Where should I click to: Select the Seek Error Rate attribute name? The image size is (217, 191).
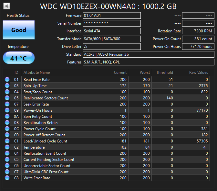pos(36,104)
